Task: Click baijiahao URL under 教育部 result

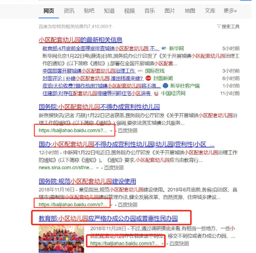Action: (124, 243)
